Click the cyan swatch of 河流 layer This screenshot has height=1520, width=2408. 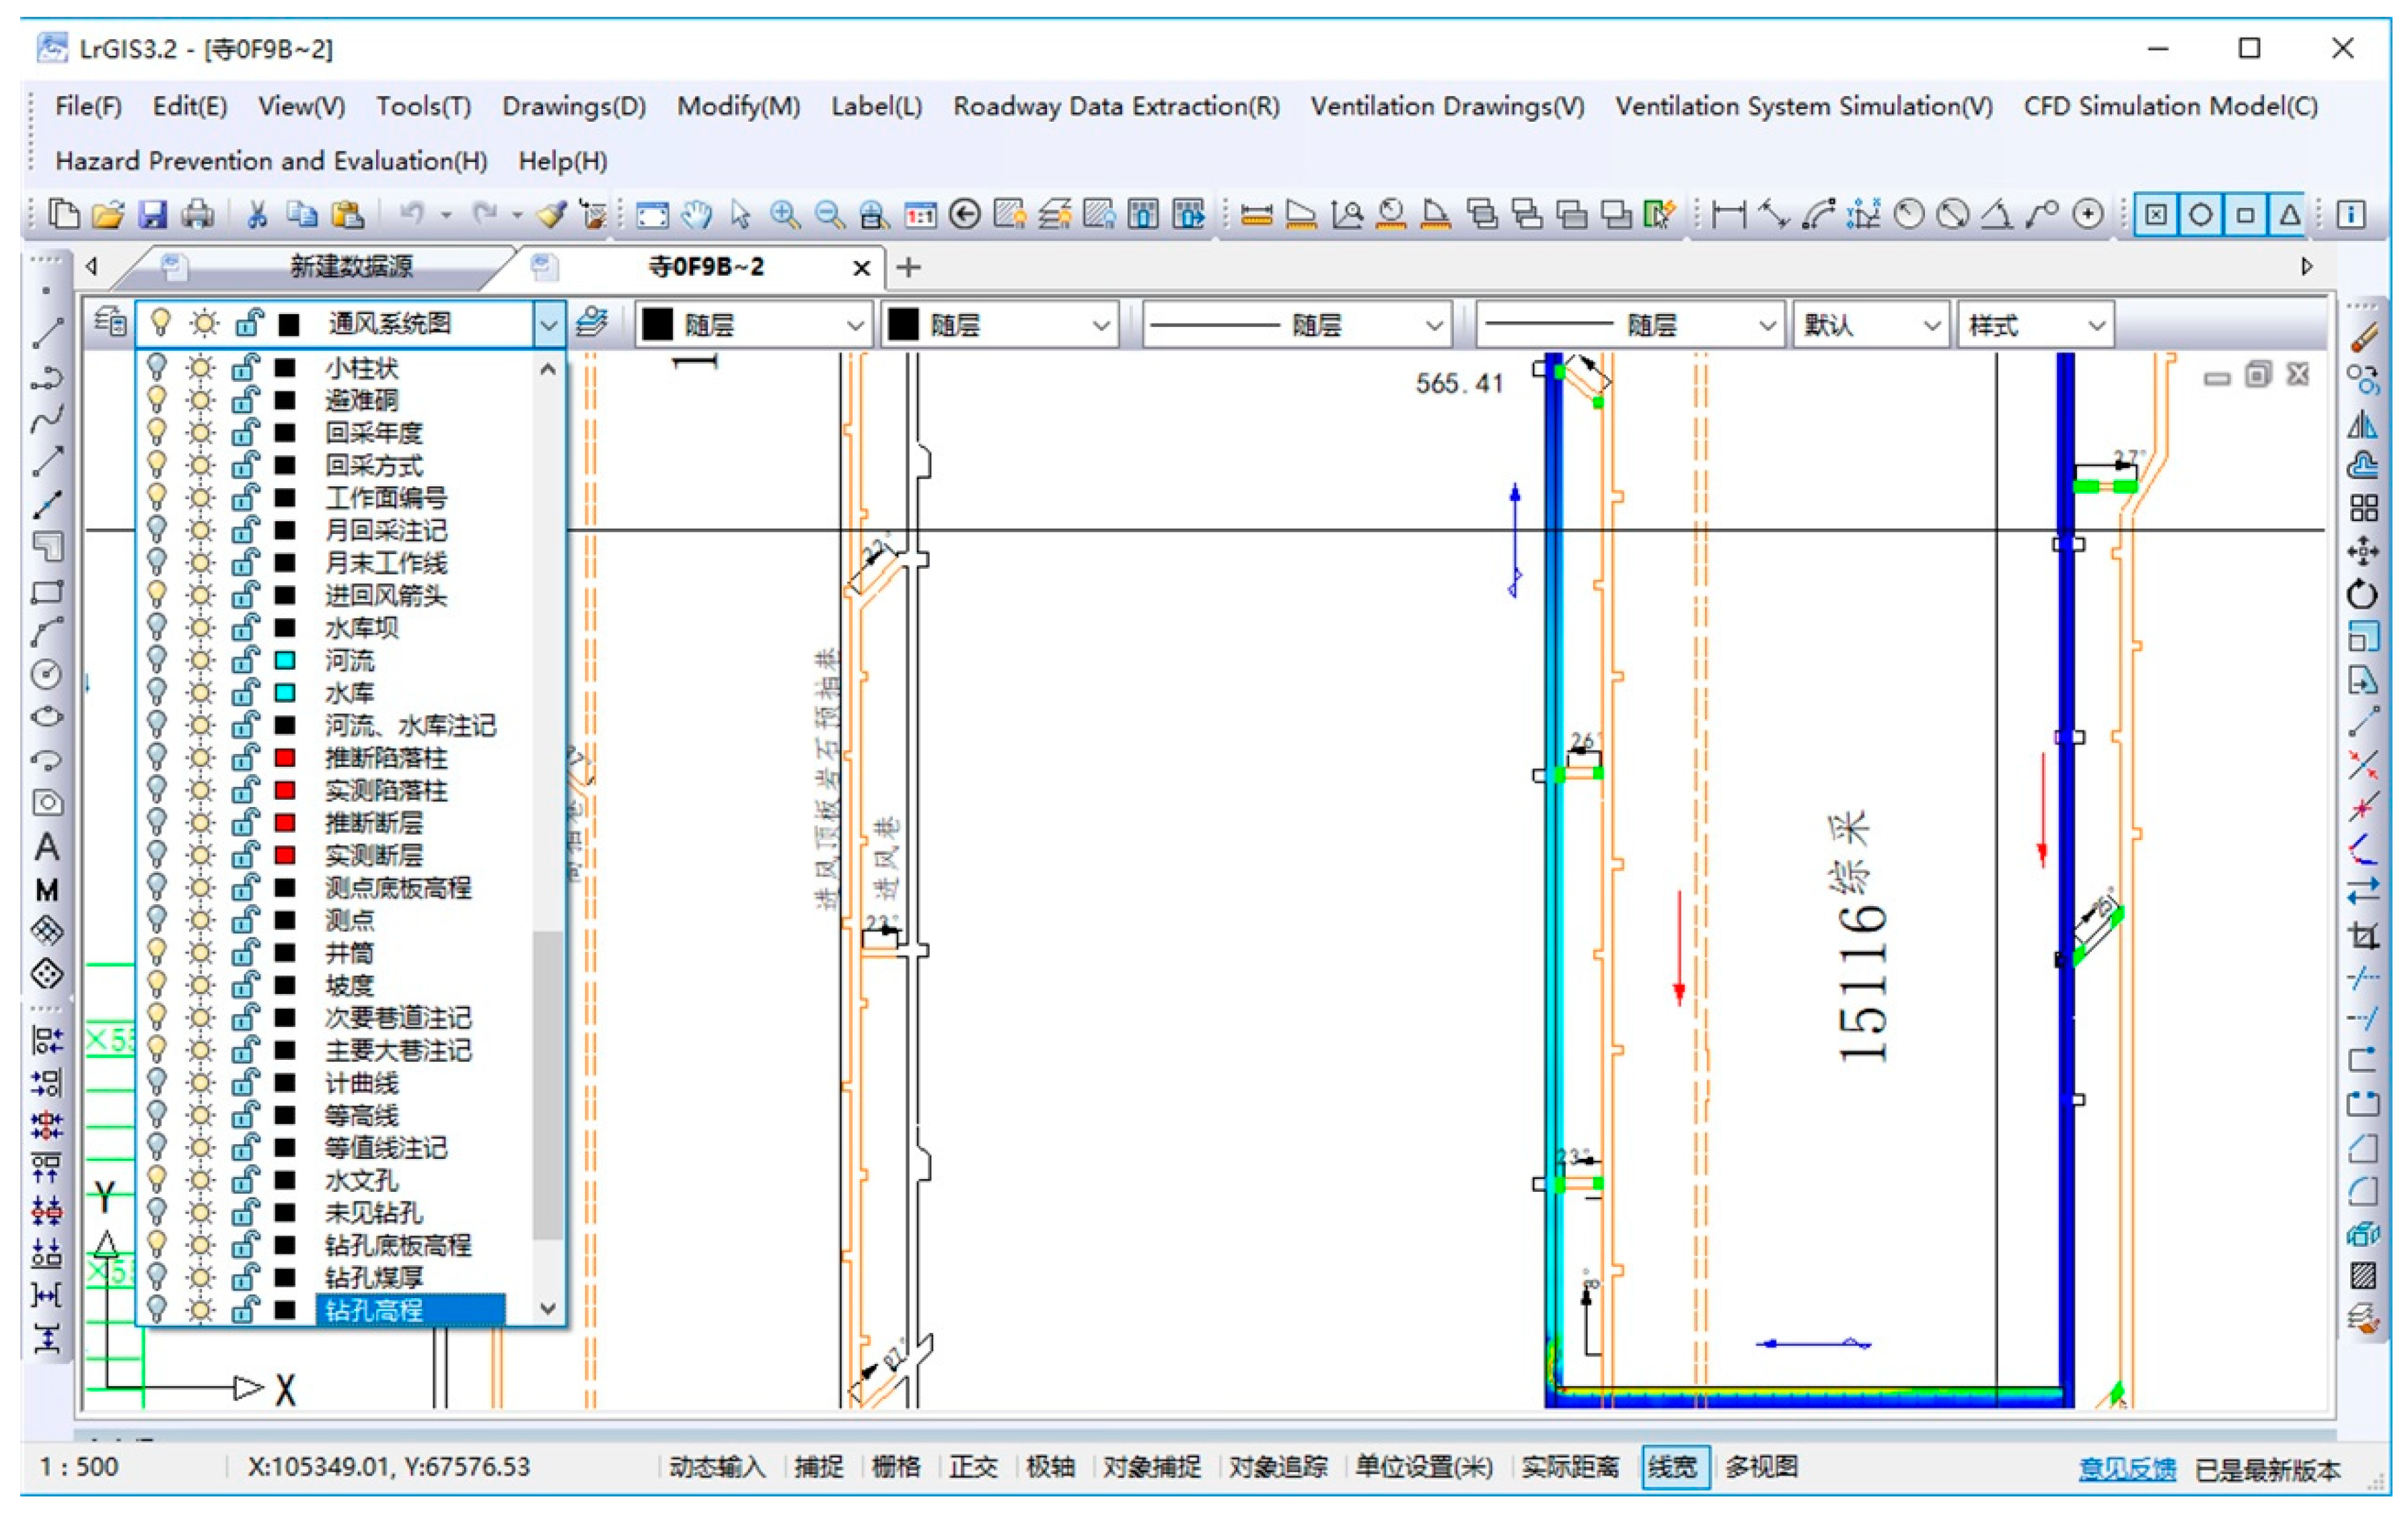point(285,660)
